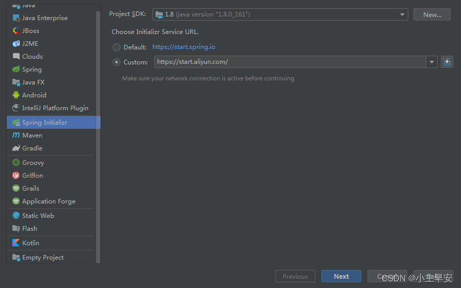Select the Android robot icon
Image resolution: width=461 pixels, height=288 pixels.
point(16,95)
